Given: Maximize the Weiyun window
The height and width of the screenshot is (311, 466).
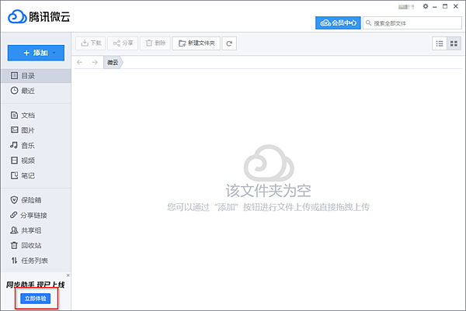Looking at the screenshot, I should [x=445, y=6].
